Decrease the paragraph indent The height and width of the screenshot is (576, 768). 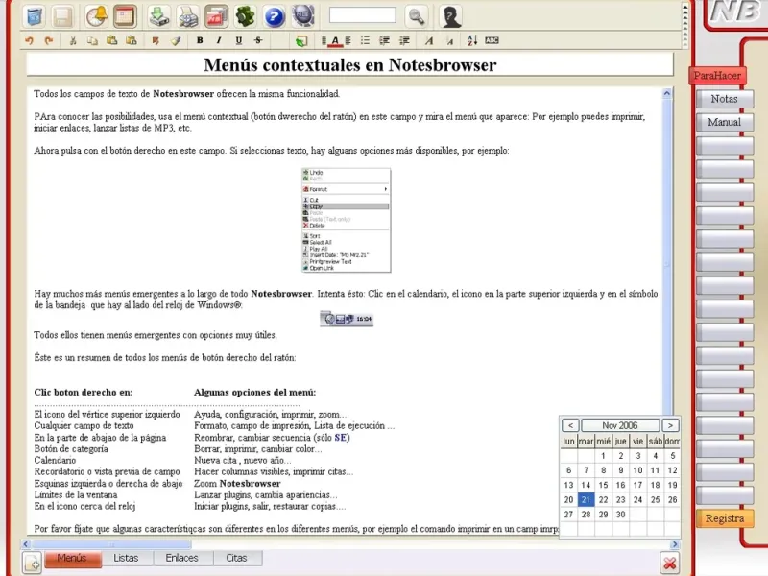coord(385,40)
